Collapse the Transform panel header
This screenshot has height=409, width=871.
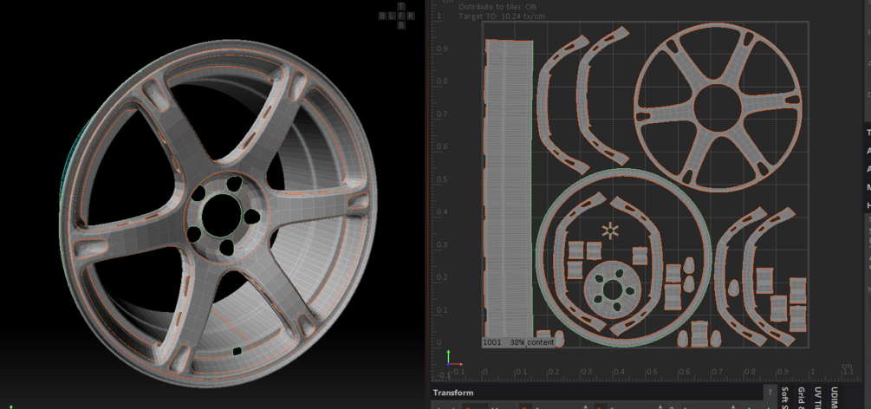(597, 393)
